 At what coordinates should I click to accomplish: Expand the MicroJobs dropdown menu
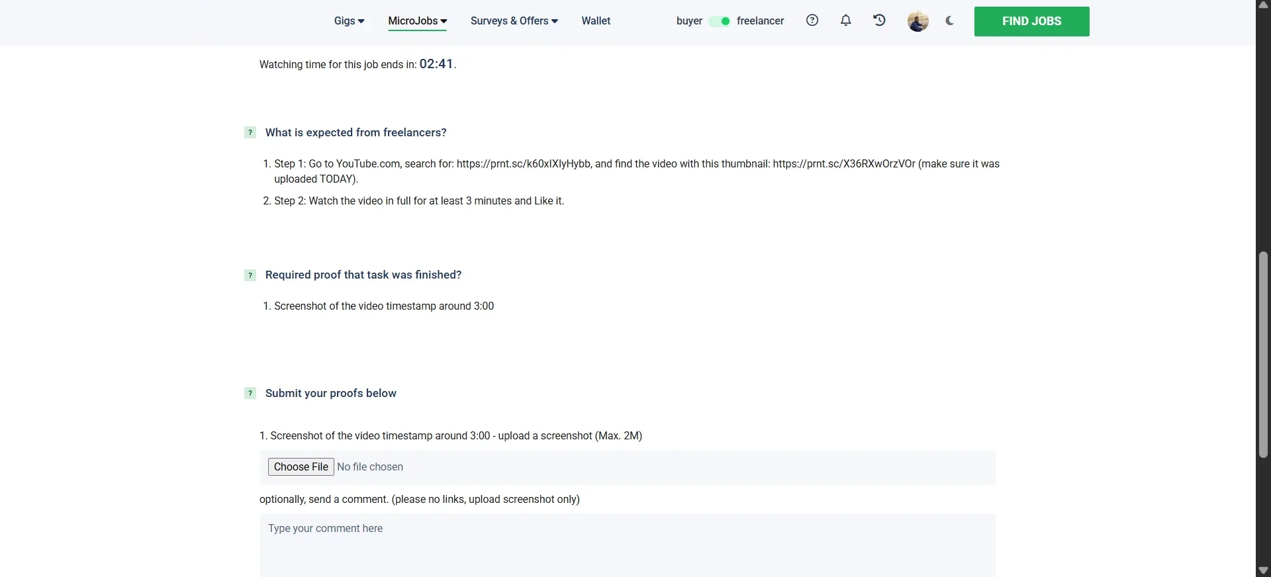pos(417,21)
